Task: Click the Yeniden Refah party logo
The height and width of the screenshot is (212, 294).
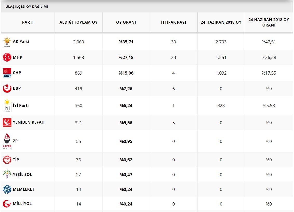Action: tap(7, 122)
